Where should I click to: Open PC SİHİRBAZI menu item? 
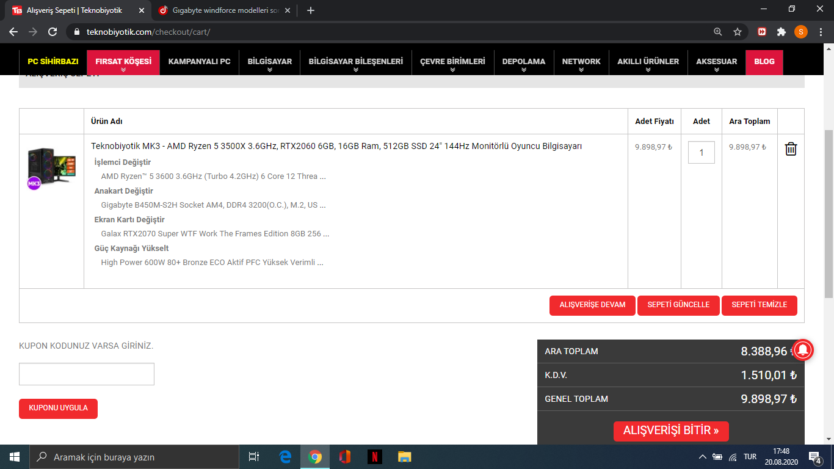point(53,62)
